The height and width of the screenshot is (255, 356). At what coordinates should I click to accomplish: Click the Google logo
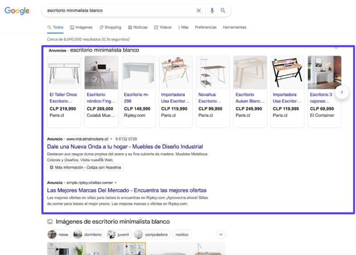click(17, 11)
